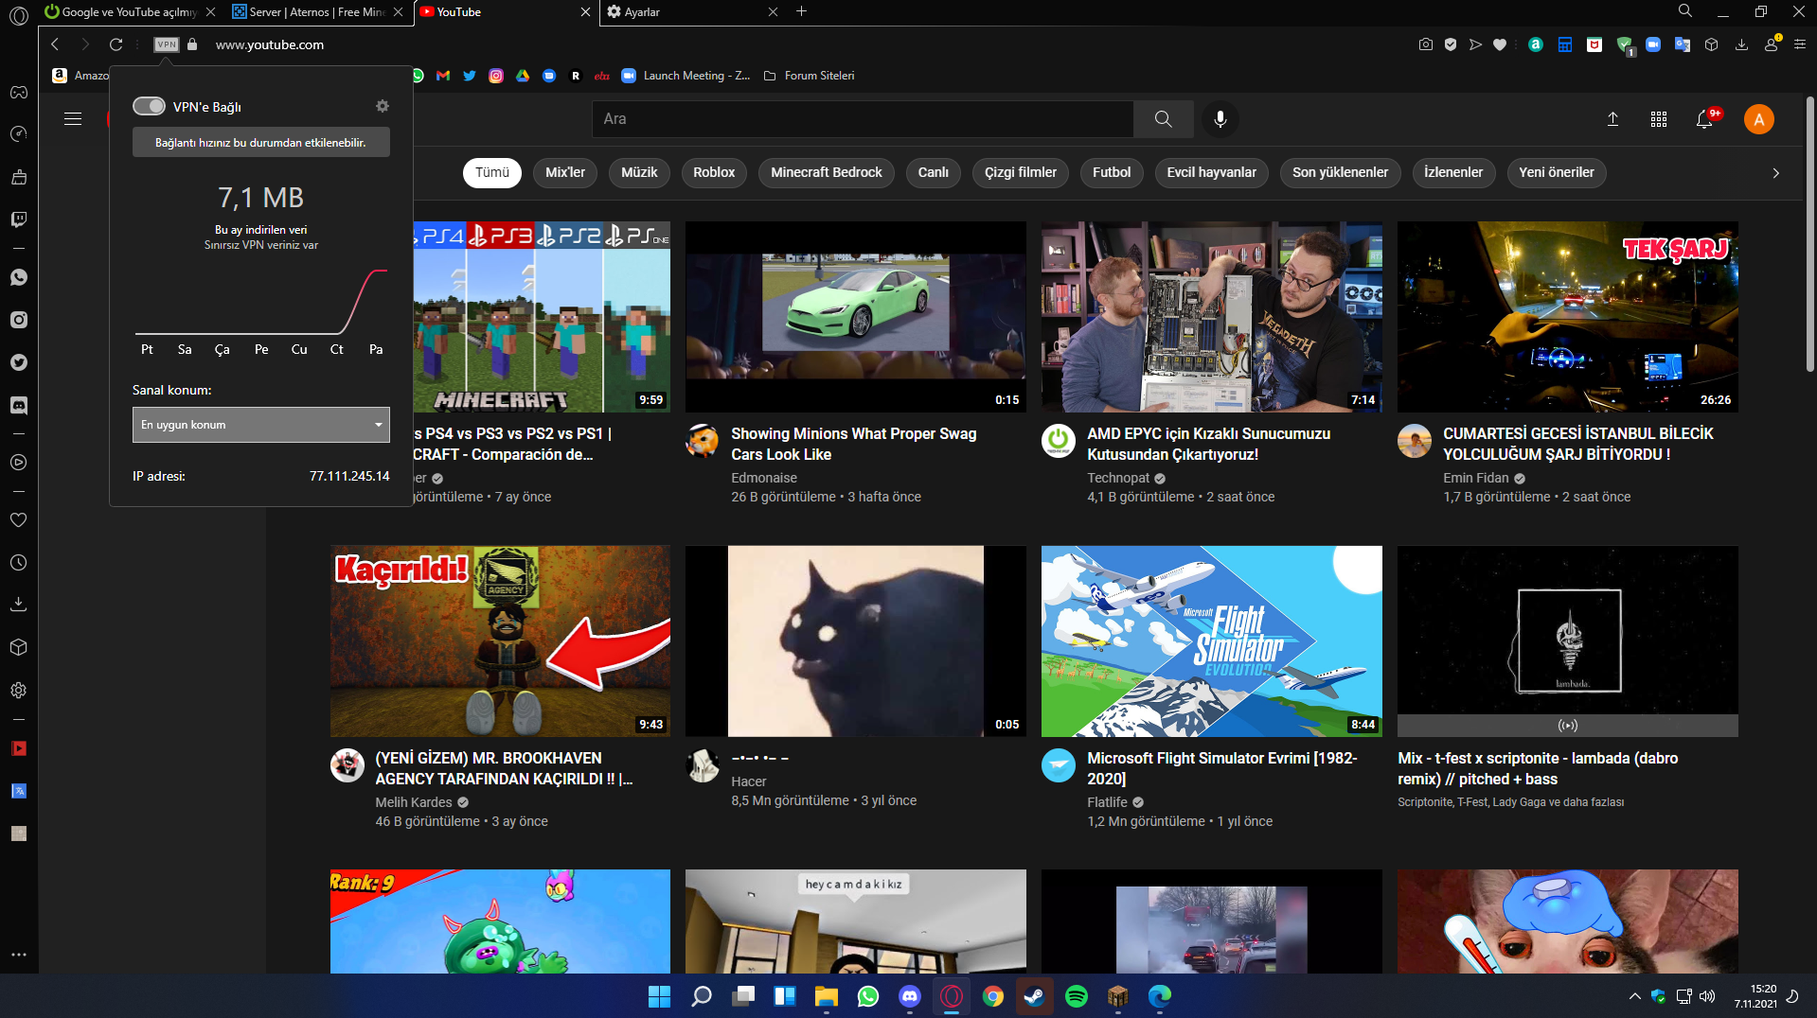Open the green Tesla car video thumbnail

tap(856, 317)
